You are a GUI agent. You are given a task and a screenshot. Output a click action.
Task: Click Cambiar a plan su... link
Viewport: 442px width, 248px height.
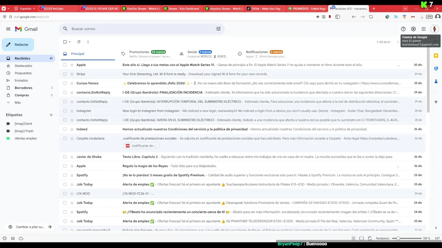(30, 227)
